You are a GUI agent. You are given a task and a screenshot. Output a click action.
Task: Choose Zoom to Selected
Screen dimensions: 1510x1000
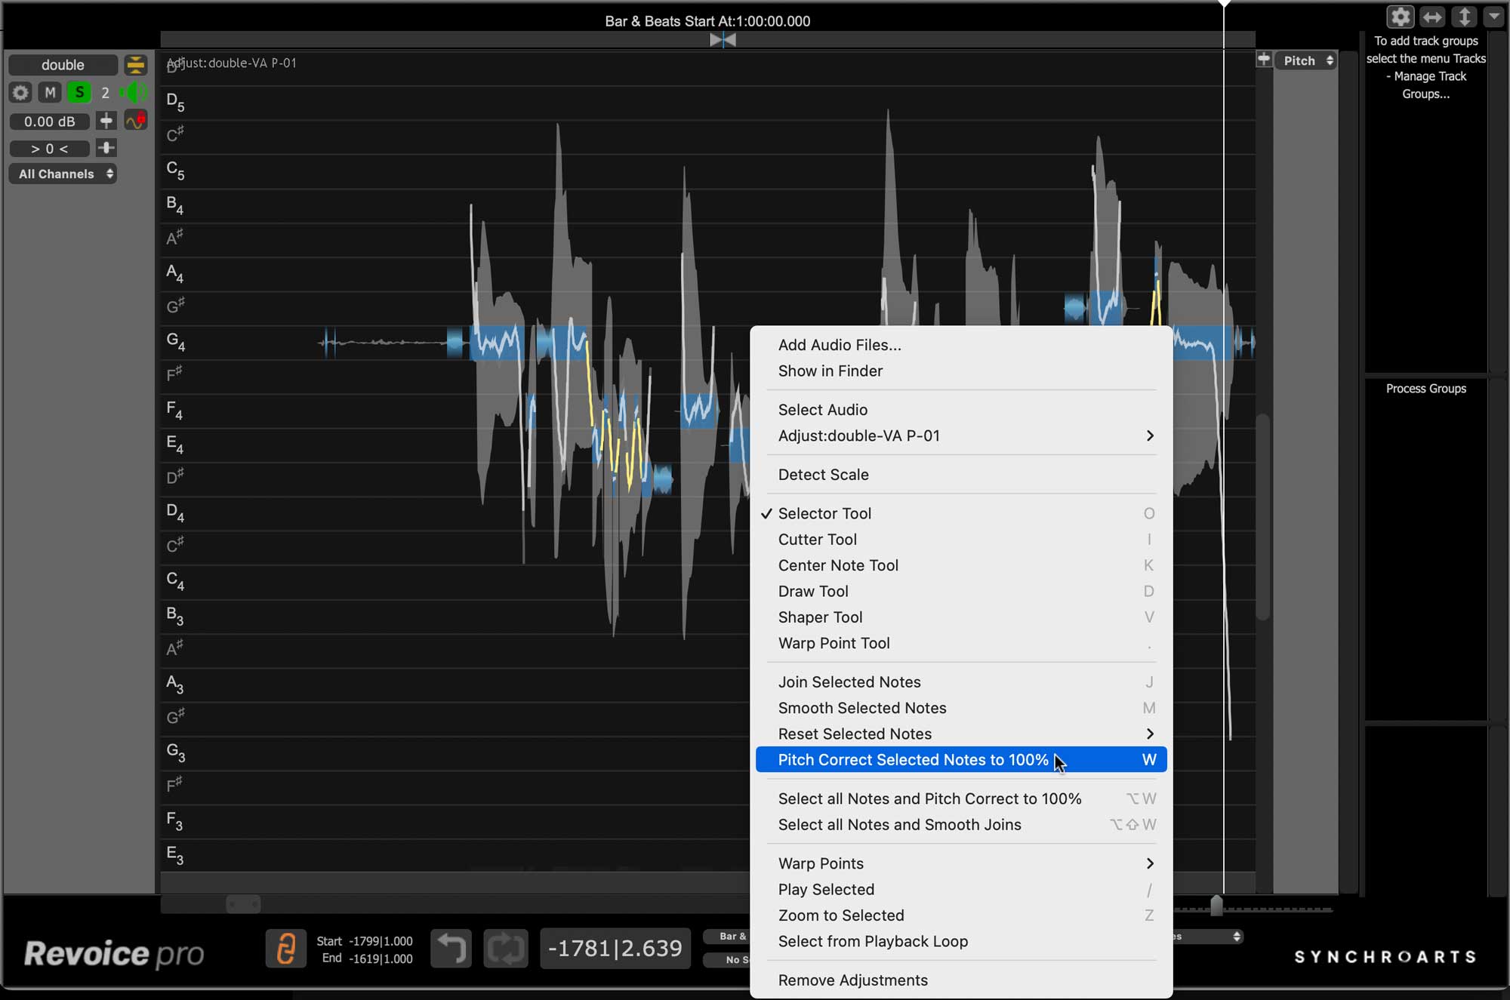tap(961, 915)
